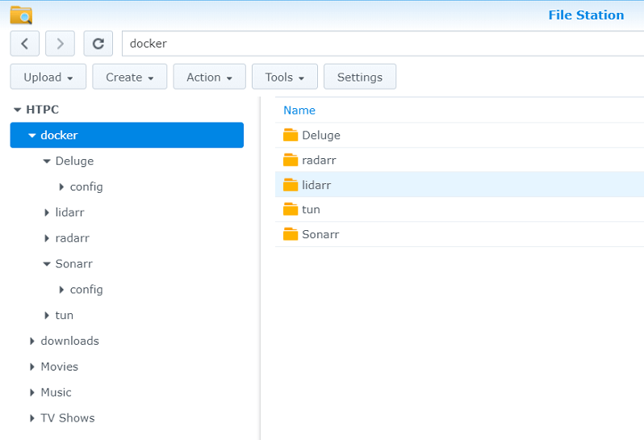
Task: Expand the lidarr node in tree
Action: click(x=47, y=212)
